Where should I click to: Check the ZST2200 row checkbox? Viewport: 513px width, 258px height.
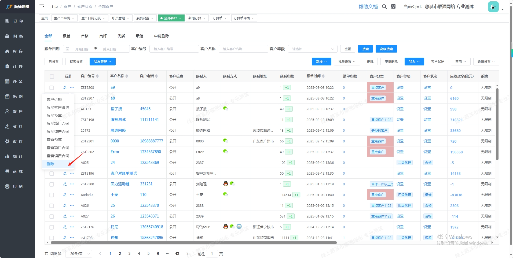[52, 184]
